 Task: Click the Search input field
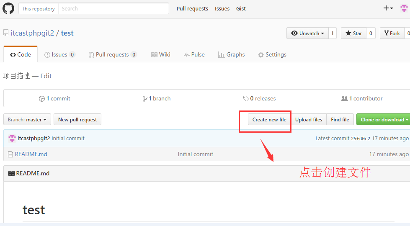click(113, 9)
